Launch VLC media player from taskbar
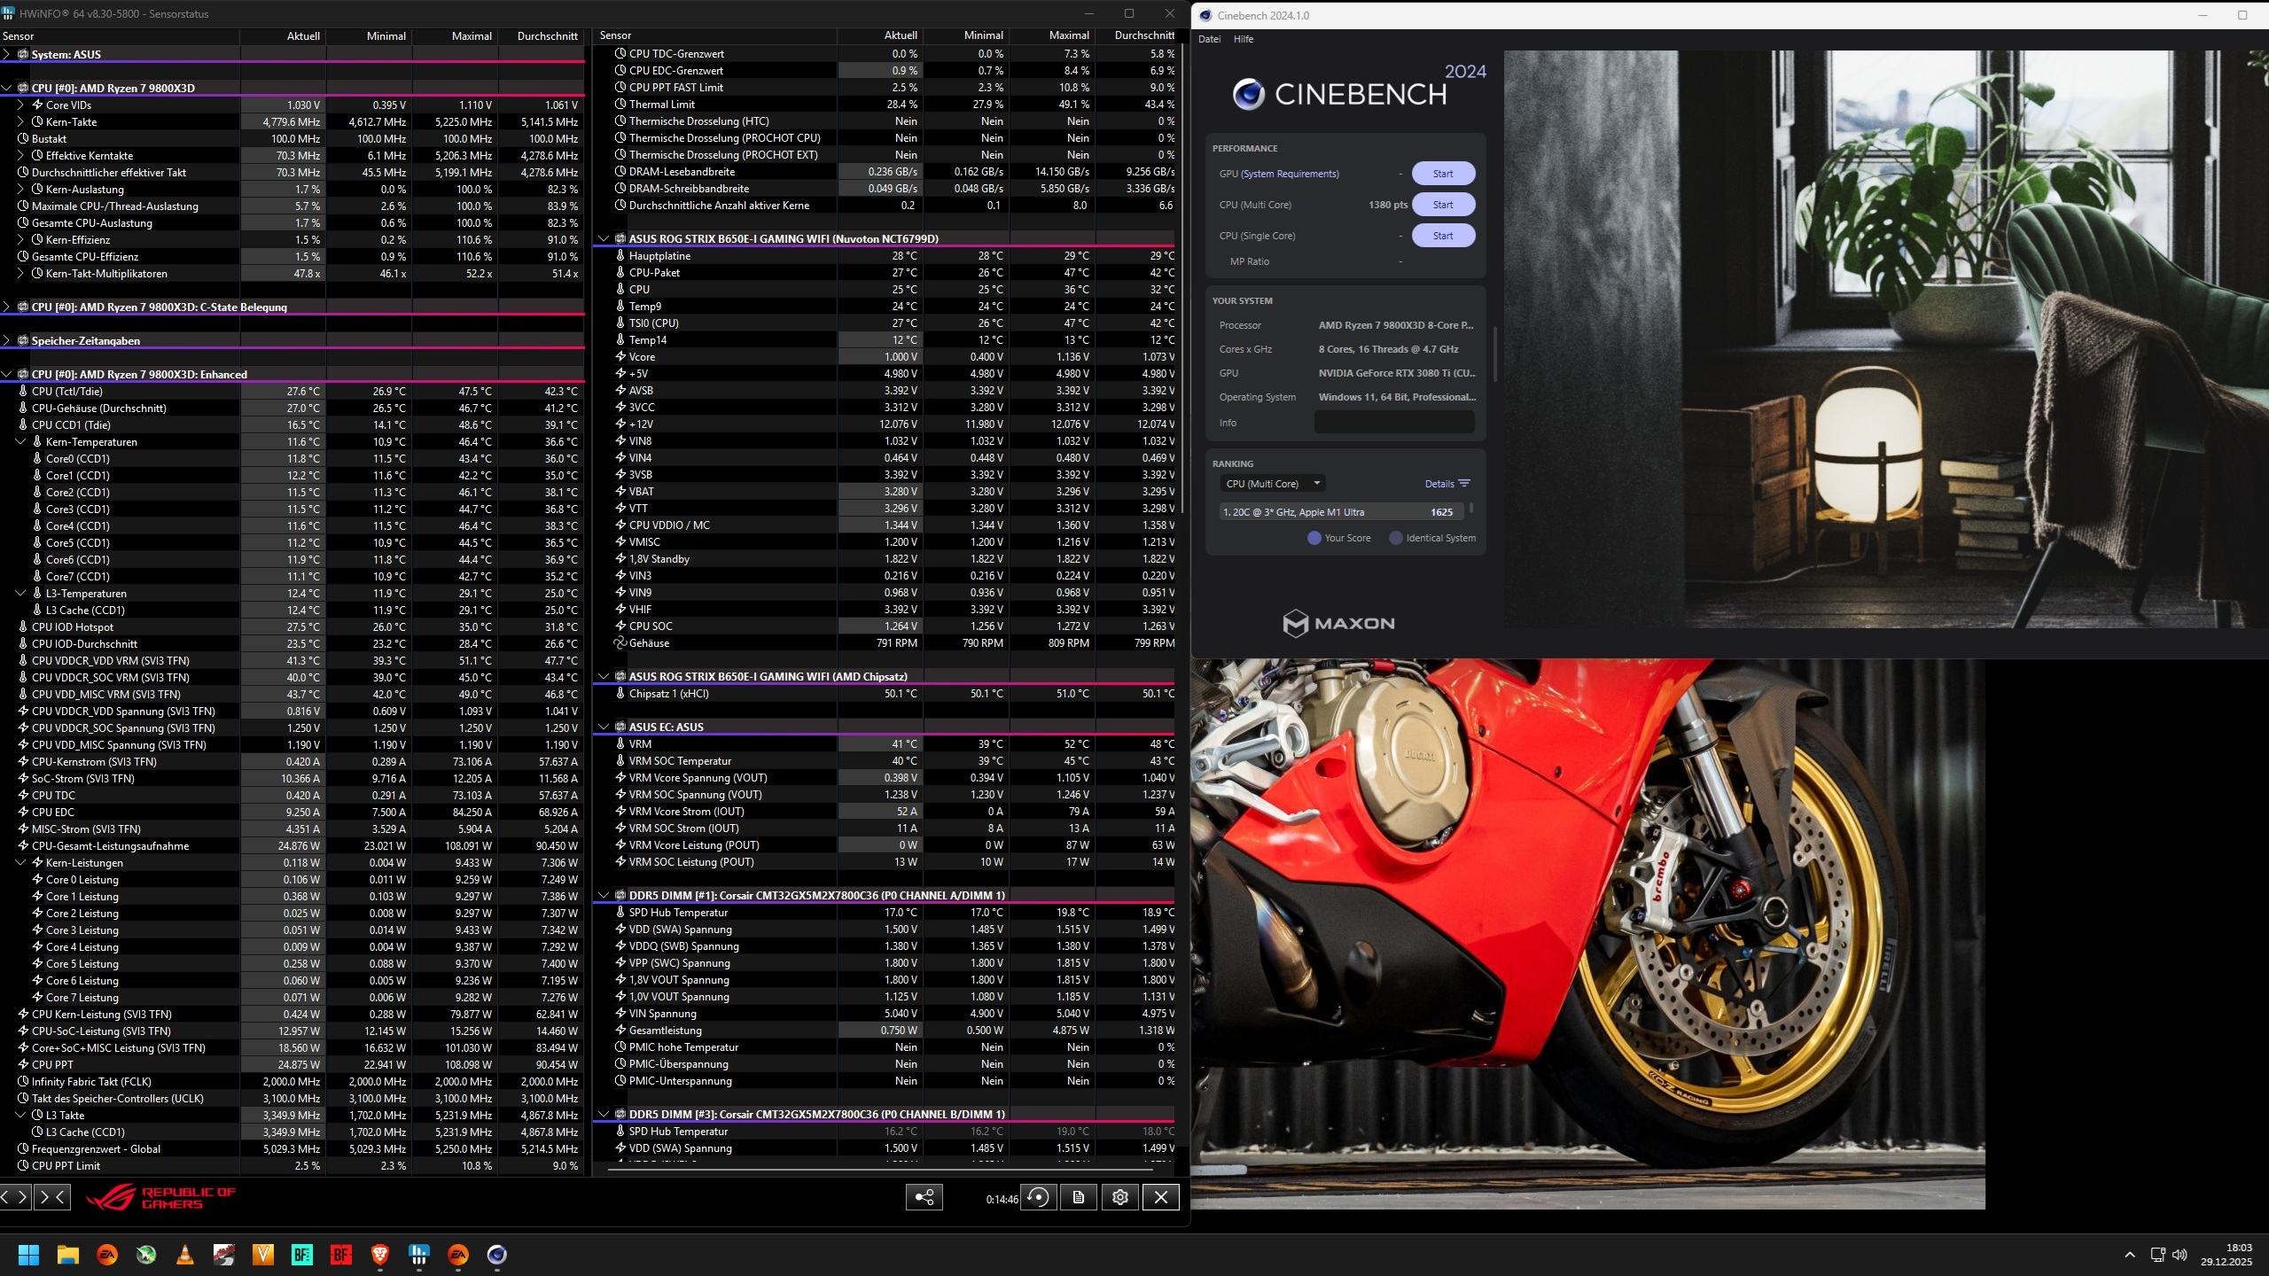This screenshot has width=2269, height=1276. 185,1254
